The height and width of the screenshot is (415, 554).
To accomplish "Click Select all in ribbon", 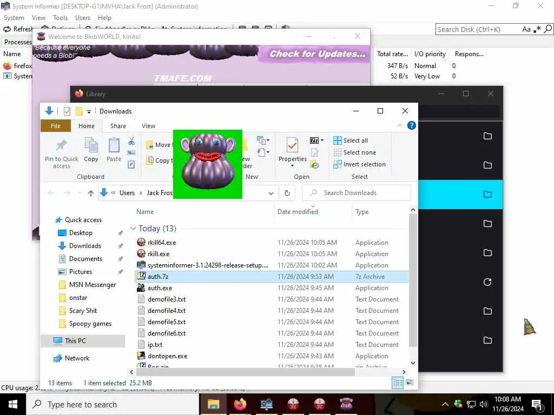I will [351, 140].
